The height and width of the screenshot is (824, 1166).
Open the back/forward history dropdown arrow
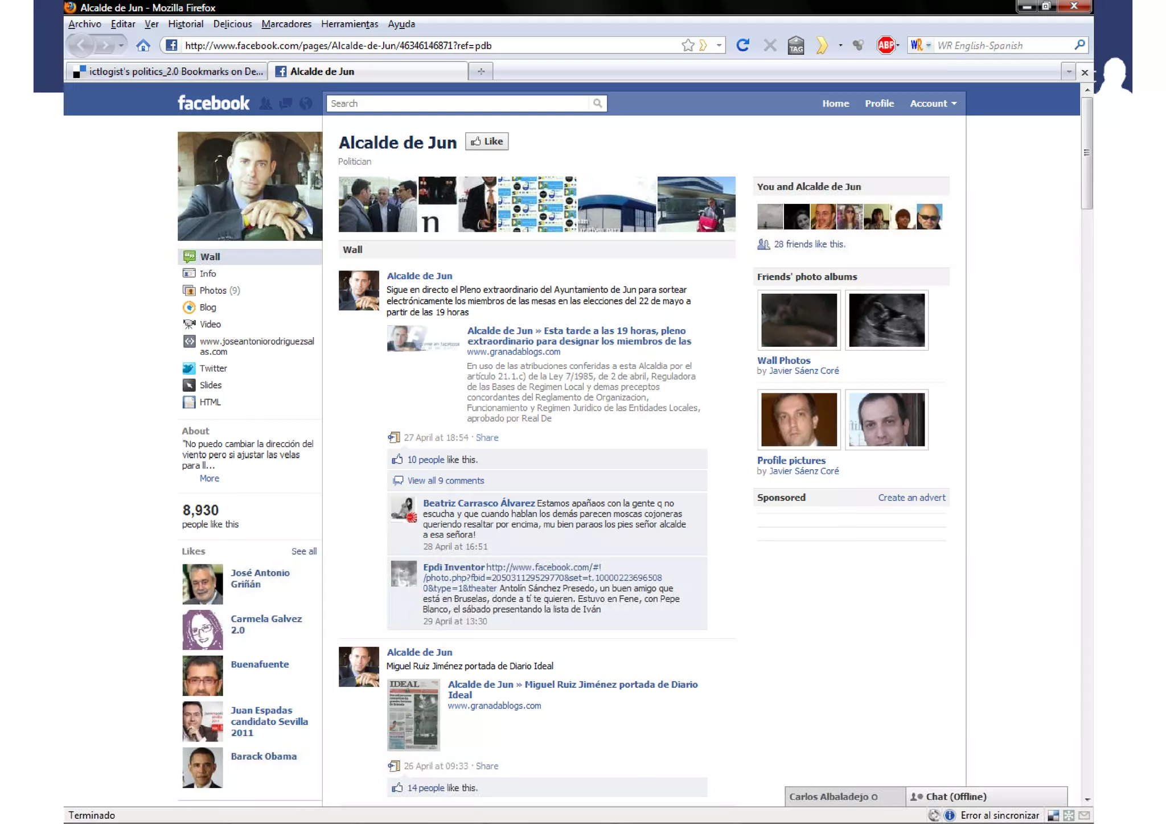[121, 45]
